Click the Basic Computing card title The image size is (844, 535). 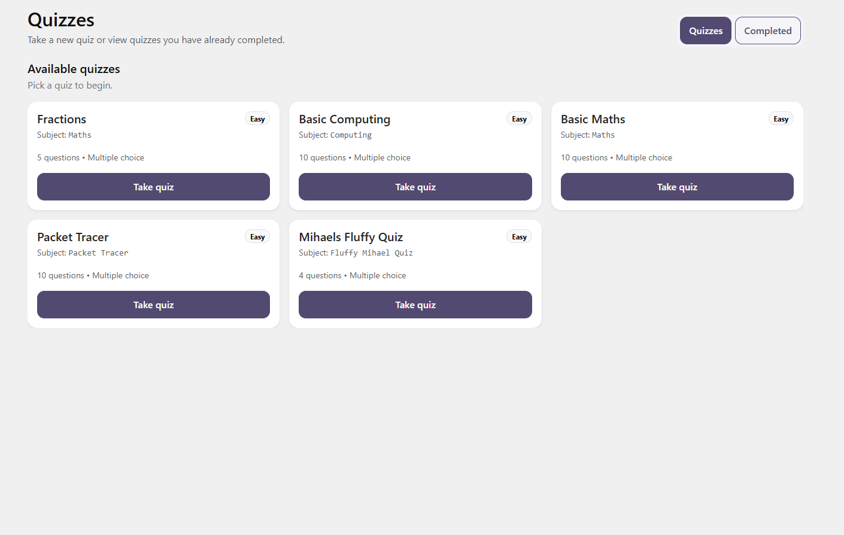click(344, 119)
